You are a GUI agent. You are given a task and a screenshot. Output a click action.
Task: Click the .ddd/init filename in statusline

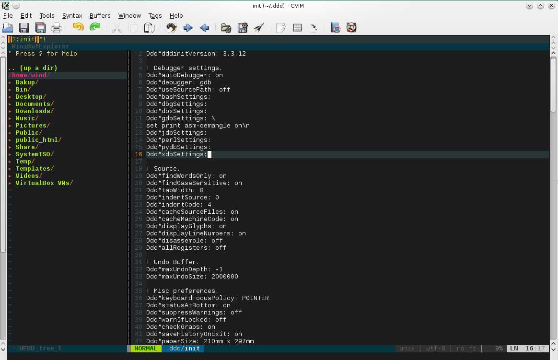[183, 348]
